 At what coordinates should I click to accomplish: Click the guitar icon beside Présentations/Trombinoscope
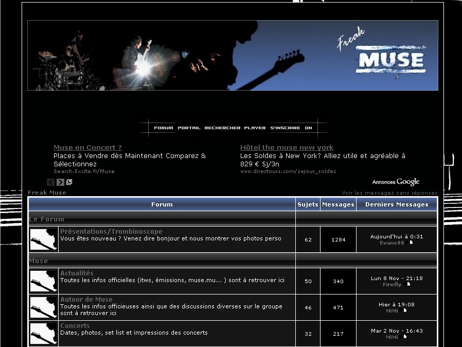click(x=44, y=239)
